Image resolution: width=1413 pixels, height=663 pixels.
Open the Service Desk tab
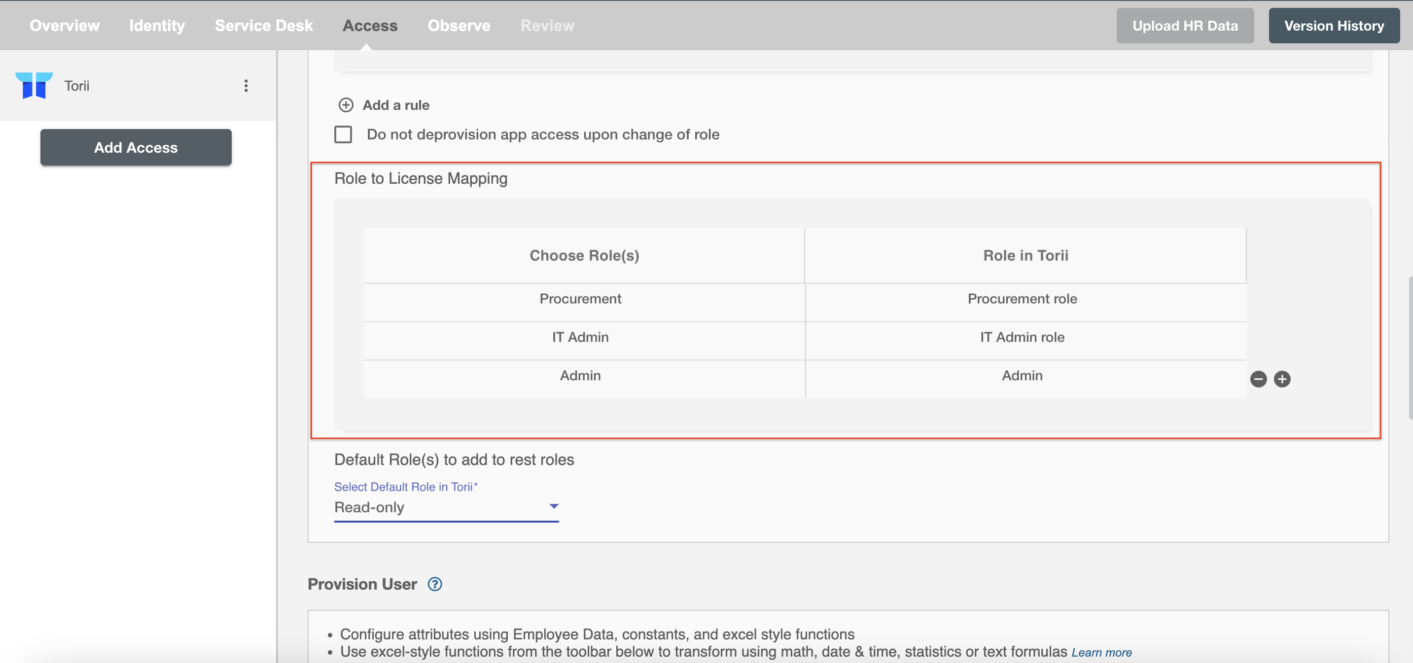click(x=264, y=26)
